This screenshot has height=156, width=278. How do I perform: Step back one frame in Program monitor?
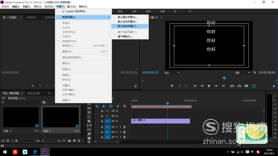click(x=202, y=86)
